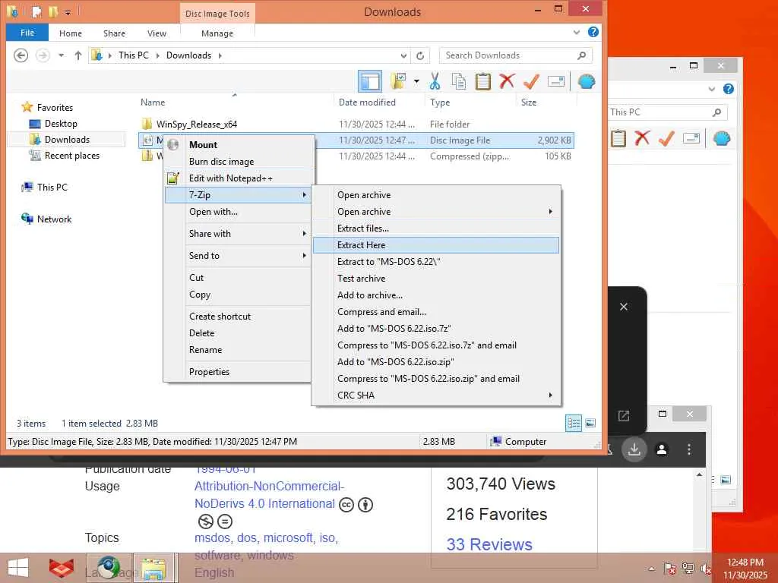The height and width of the screenshot is (583, 778).
Task: Choose Extract to "MS-DOS 6.22\"
Action: (x=436, y=262)
